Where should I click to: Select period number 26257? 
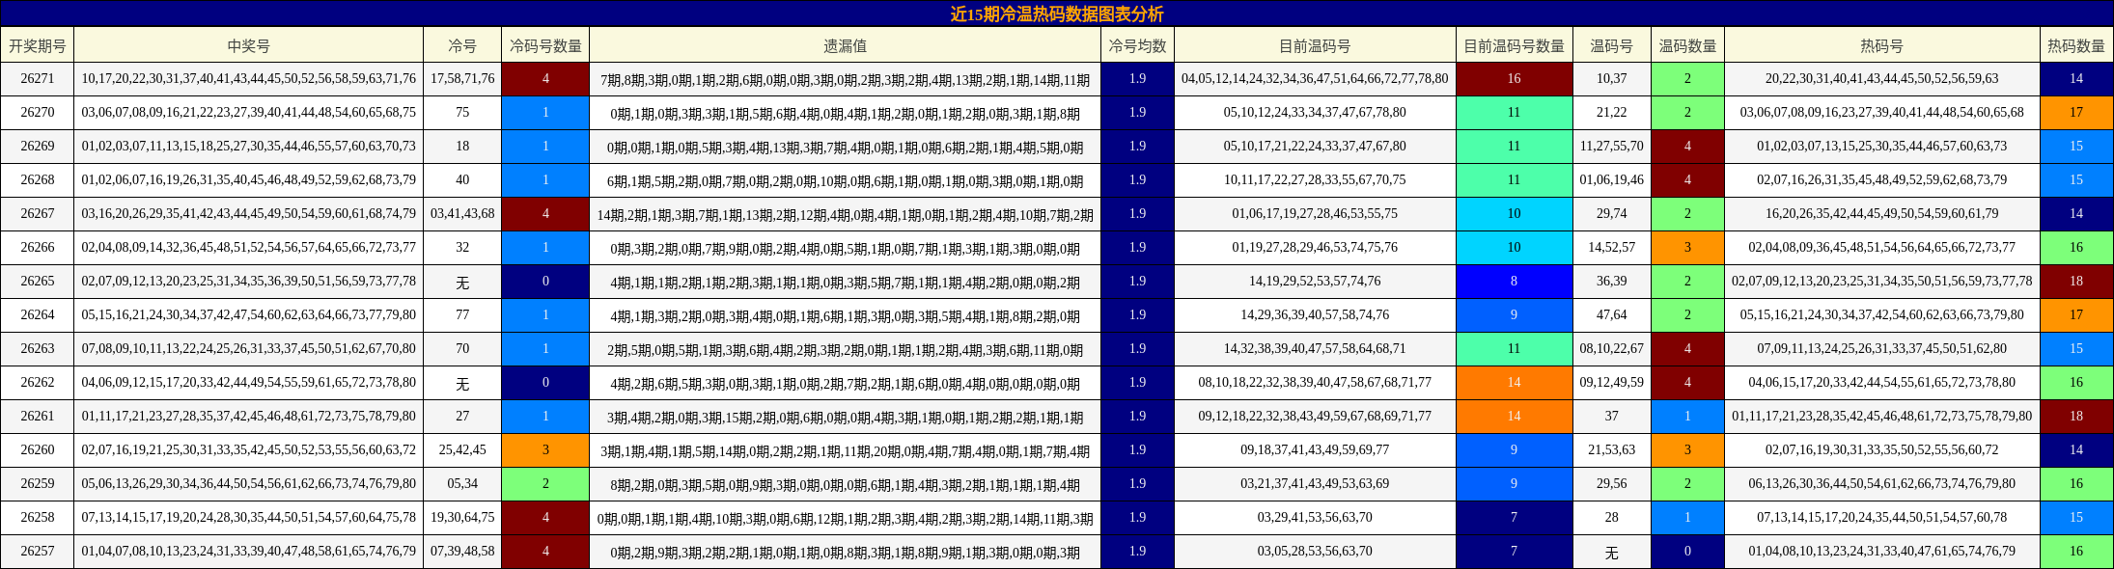38,552
